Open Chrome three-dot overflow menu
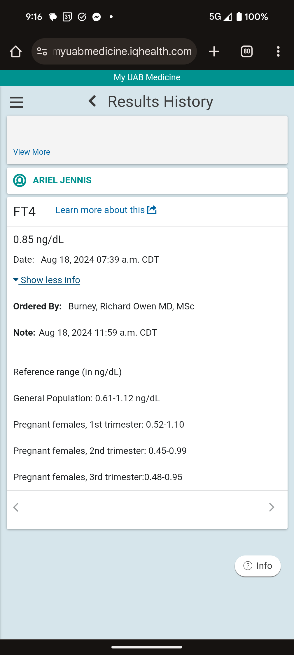Viewport: 294px width, 655px height. tap(278, 52)
